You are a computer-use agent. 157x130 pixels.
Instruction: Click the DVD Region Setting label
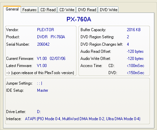pyautogui.click(x=97, y=37)
